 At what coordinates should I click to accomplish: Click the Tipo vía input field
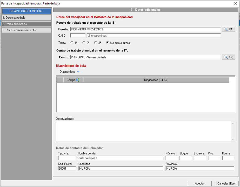click(67, 158)
